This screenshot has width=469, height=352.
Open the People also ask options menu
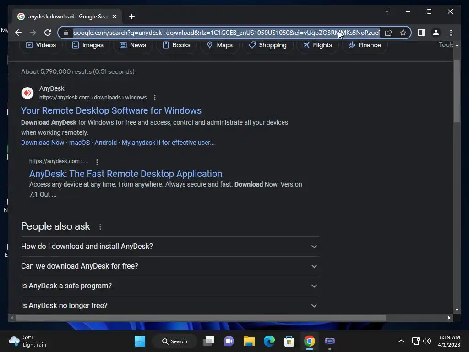(100, 227)
